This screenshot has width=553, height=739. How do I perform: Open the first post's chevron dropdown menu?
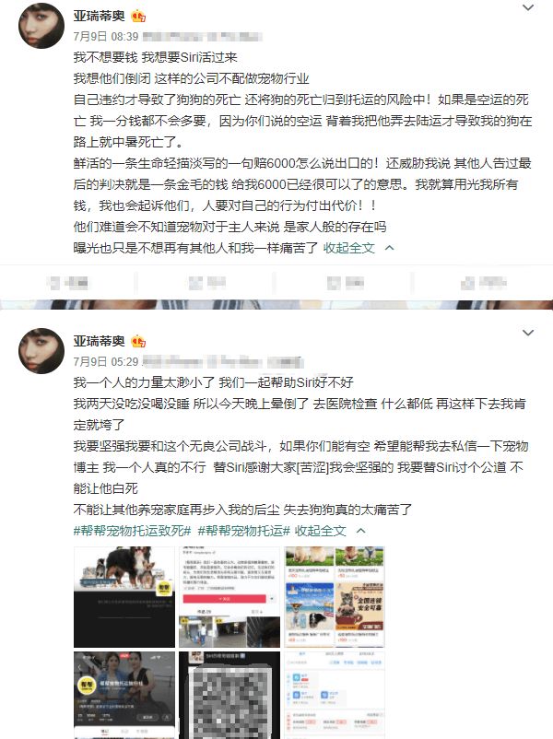[x=528, y=7]
